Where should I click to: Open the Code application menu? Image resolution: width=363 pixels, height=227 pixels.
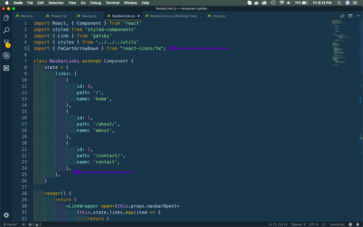click(x=18, y=3)
